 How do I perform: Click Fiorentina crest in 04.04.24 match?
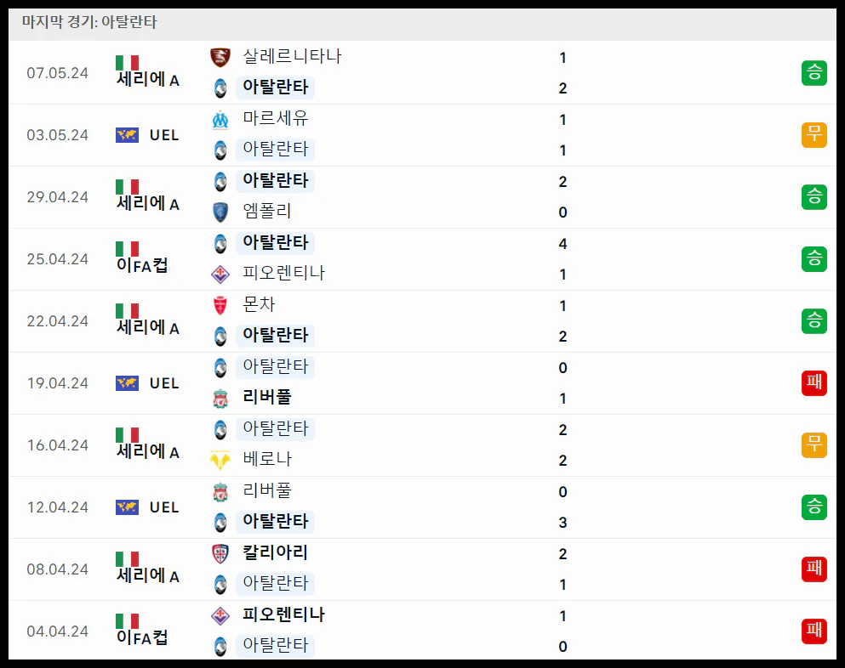click(x=220, y=616)
